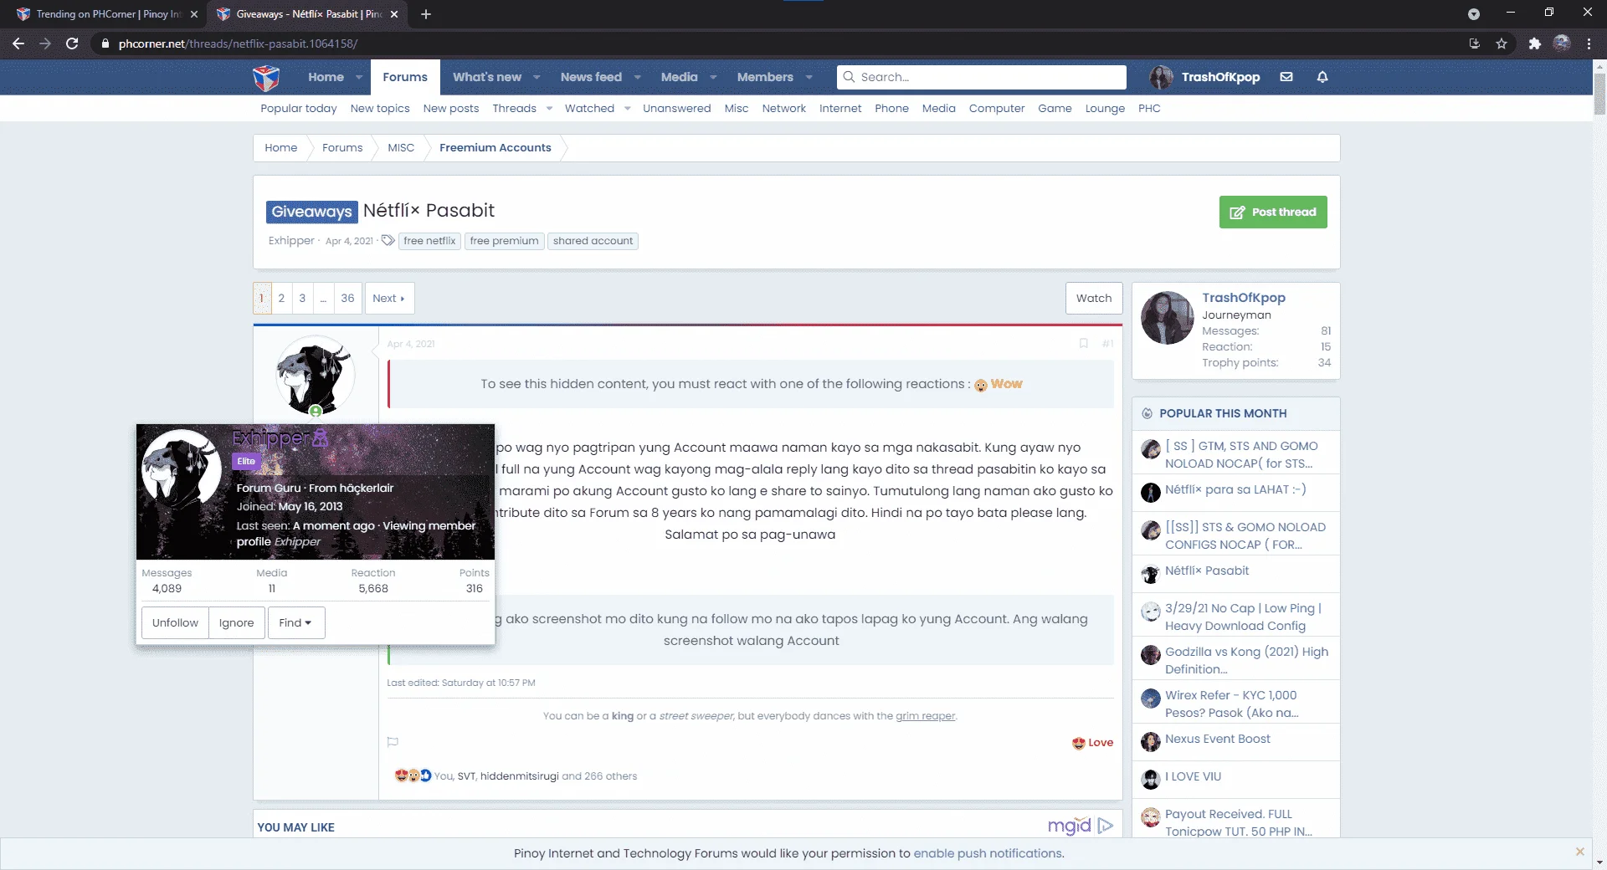Screen dimensions: 1607x870
Task: Click enable push notifications link
Action: click(988, 853)
